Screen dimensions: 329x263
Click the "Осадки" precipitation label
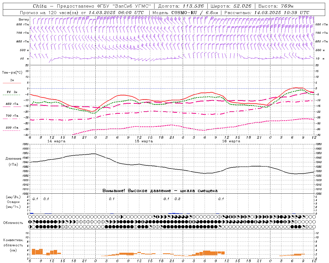[13, 202]
